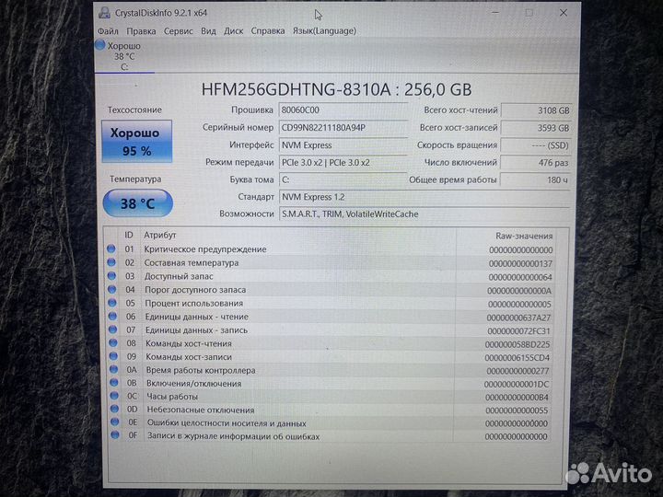The height and width of the screenshot is (497, 663).
Task: Click the NVM Express interface field
Action: (x=343, y=145)
